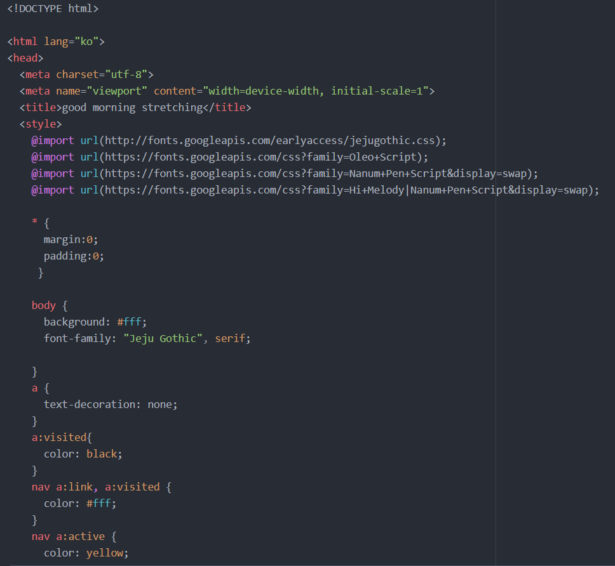Click the text-decoration: none declaration
This screenshot has width=615, height=566.
[x=111, y=405]
